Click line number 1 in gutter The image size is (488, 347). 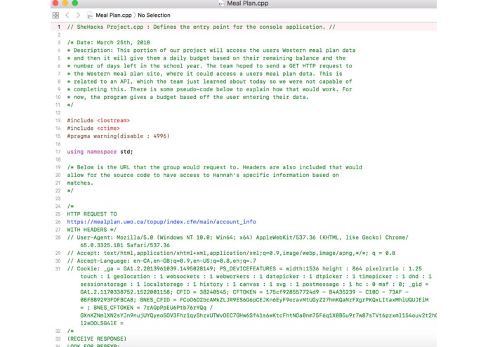pos(58,27)
